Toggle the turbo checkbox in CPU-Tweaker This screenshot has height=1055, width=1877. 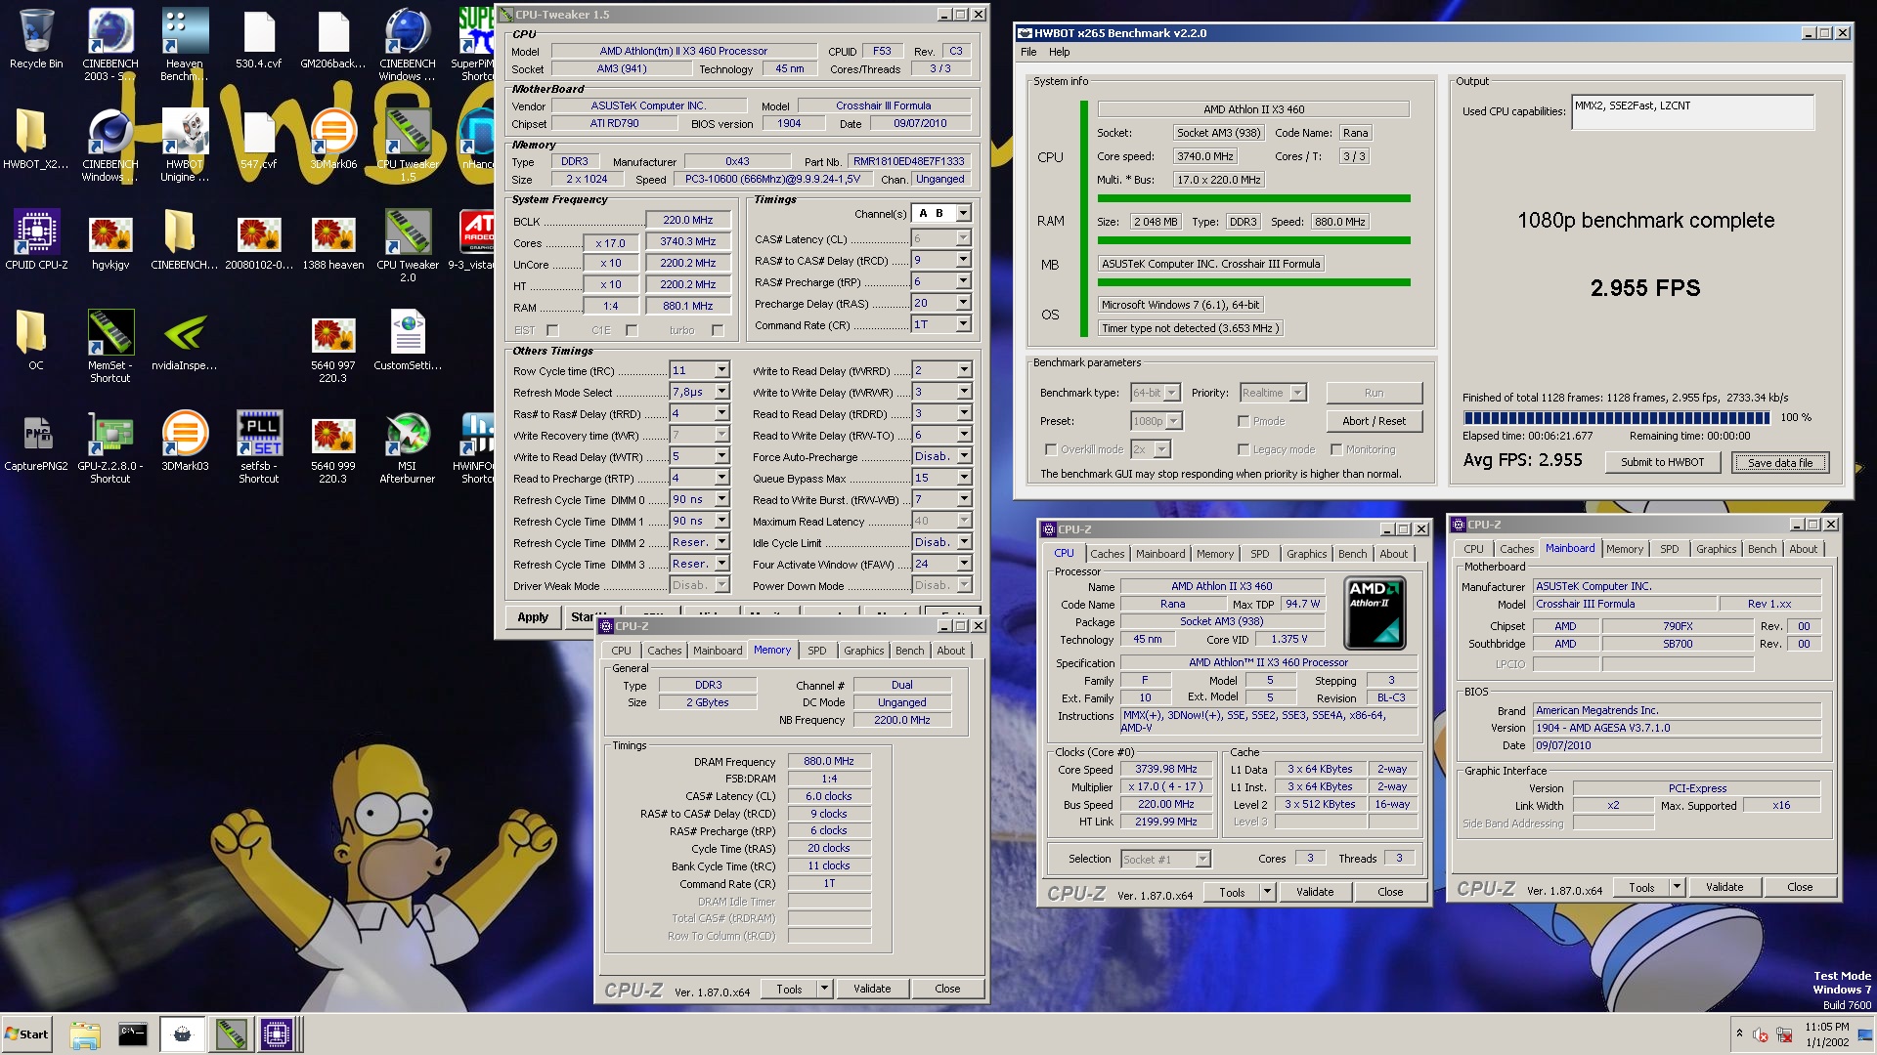[718, 330]
